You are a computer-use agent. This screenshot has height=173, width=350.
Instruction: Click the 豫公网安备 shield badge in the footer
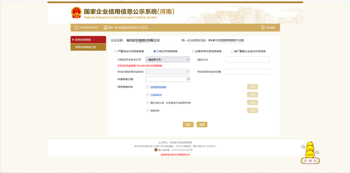[x=155, y=150]
